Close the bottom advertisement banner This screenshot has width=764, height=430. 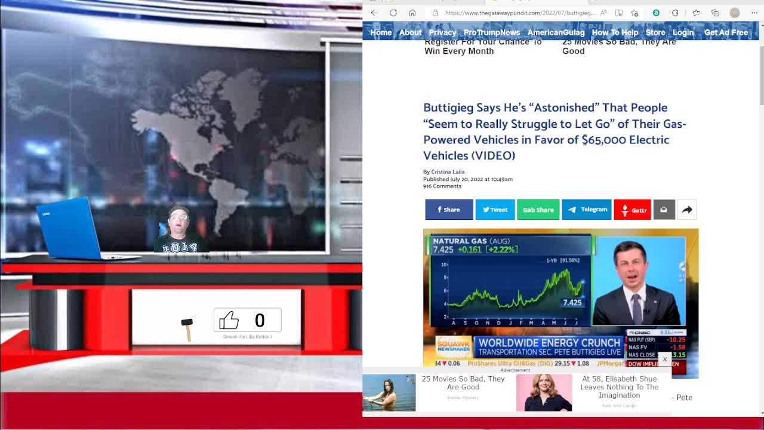tap(664, 360)
